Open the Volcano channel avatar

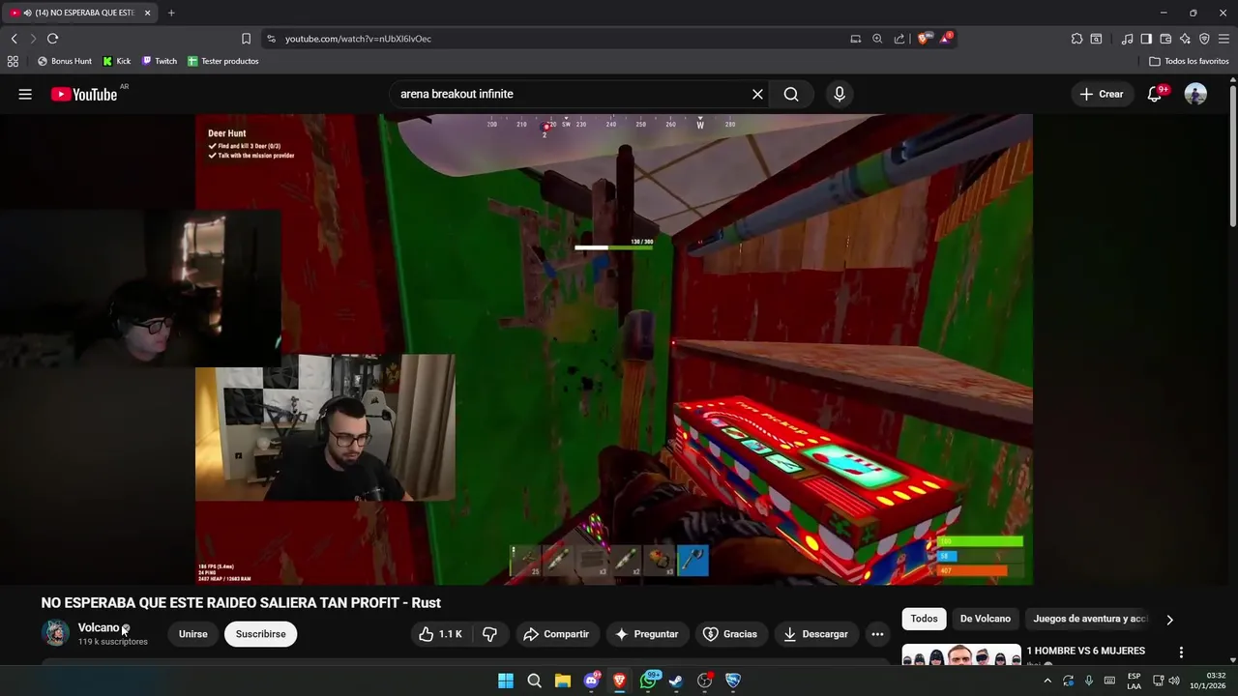[x=55, y=633]
